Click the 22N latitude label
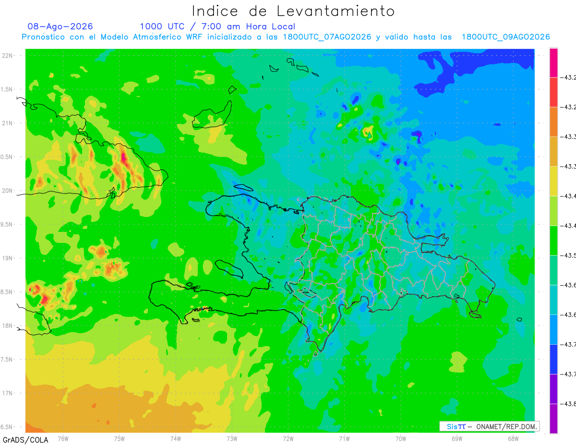This screenshot has width=576, height=445. (x=7, y=56)
